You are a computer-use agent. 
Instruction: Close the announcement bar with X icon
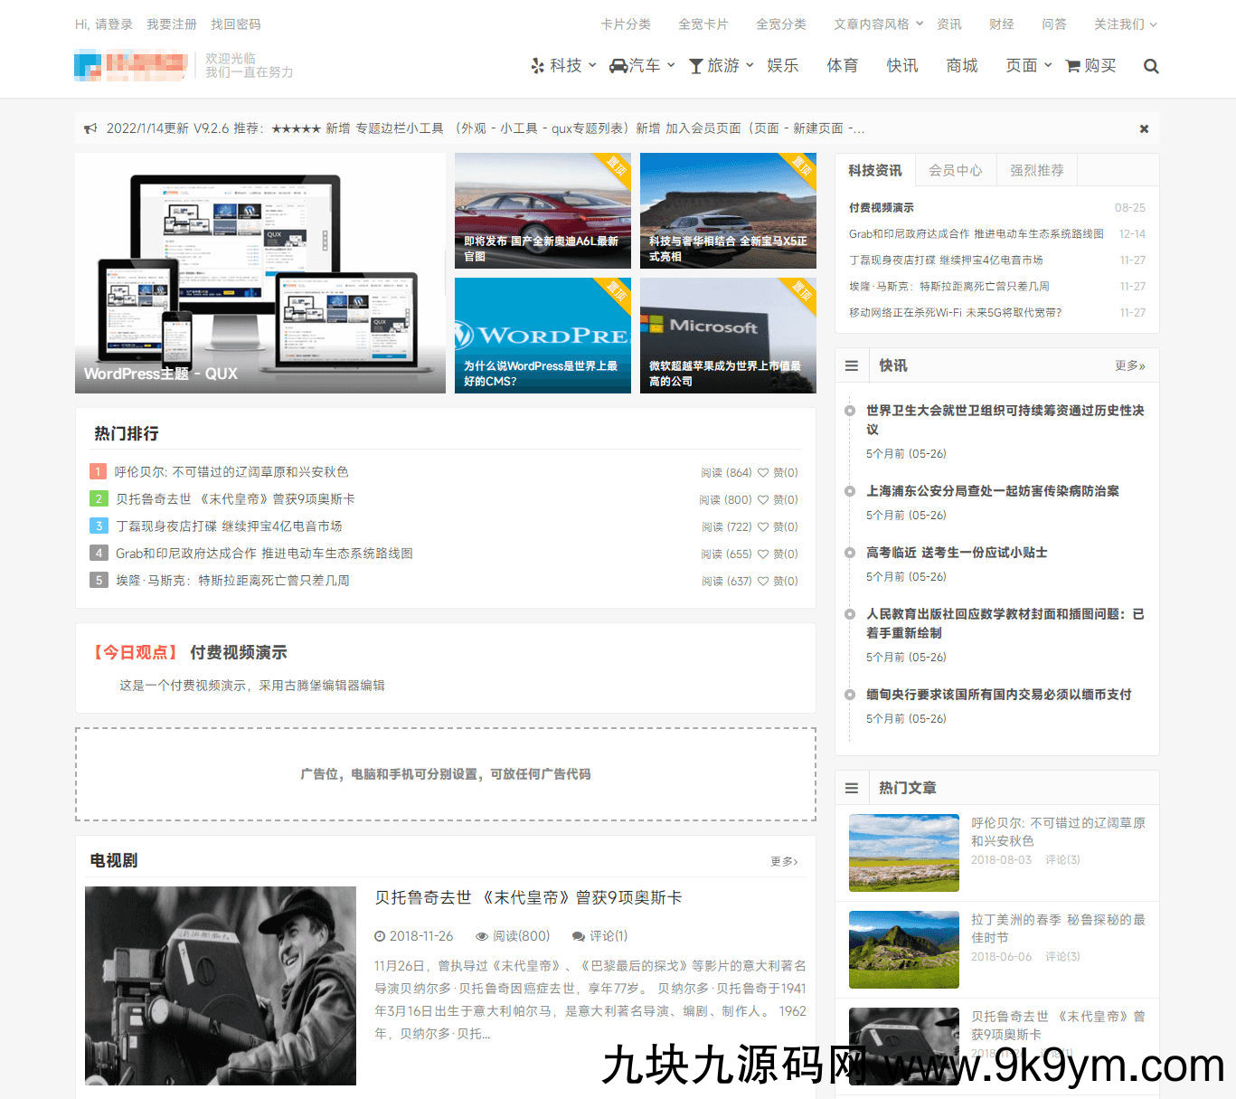pos(1144,129)
